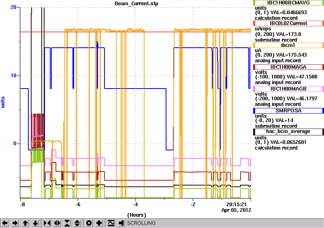The width and height of the screenshot is (324, 228).
Task: Click the vertical 'units' y-axis label
Action: tap(3, 102)
